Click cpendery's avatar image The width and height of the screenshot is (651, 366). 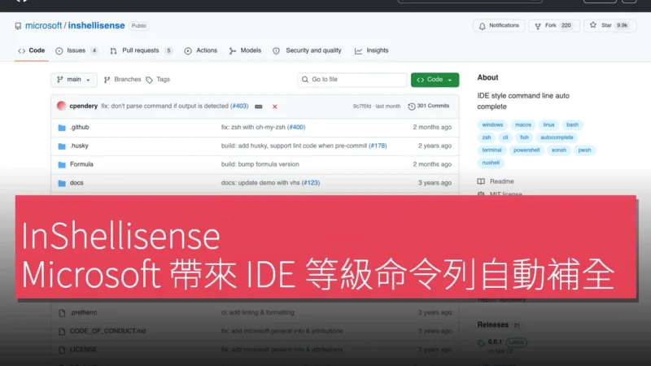[x=62, y=106]
